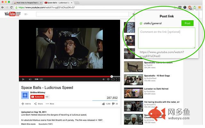Click the orange extension icon with badge
Image resolution: width=205 pixels, height=128 pixels.
190,7
